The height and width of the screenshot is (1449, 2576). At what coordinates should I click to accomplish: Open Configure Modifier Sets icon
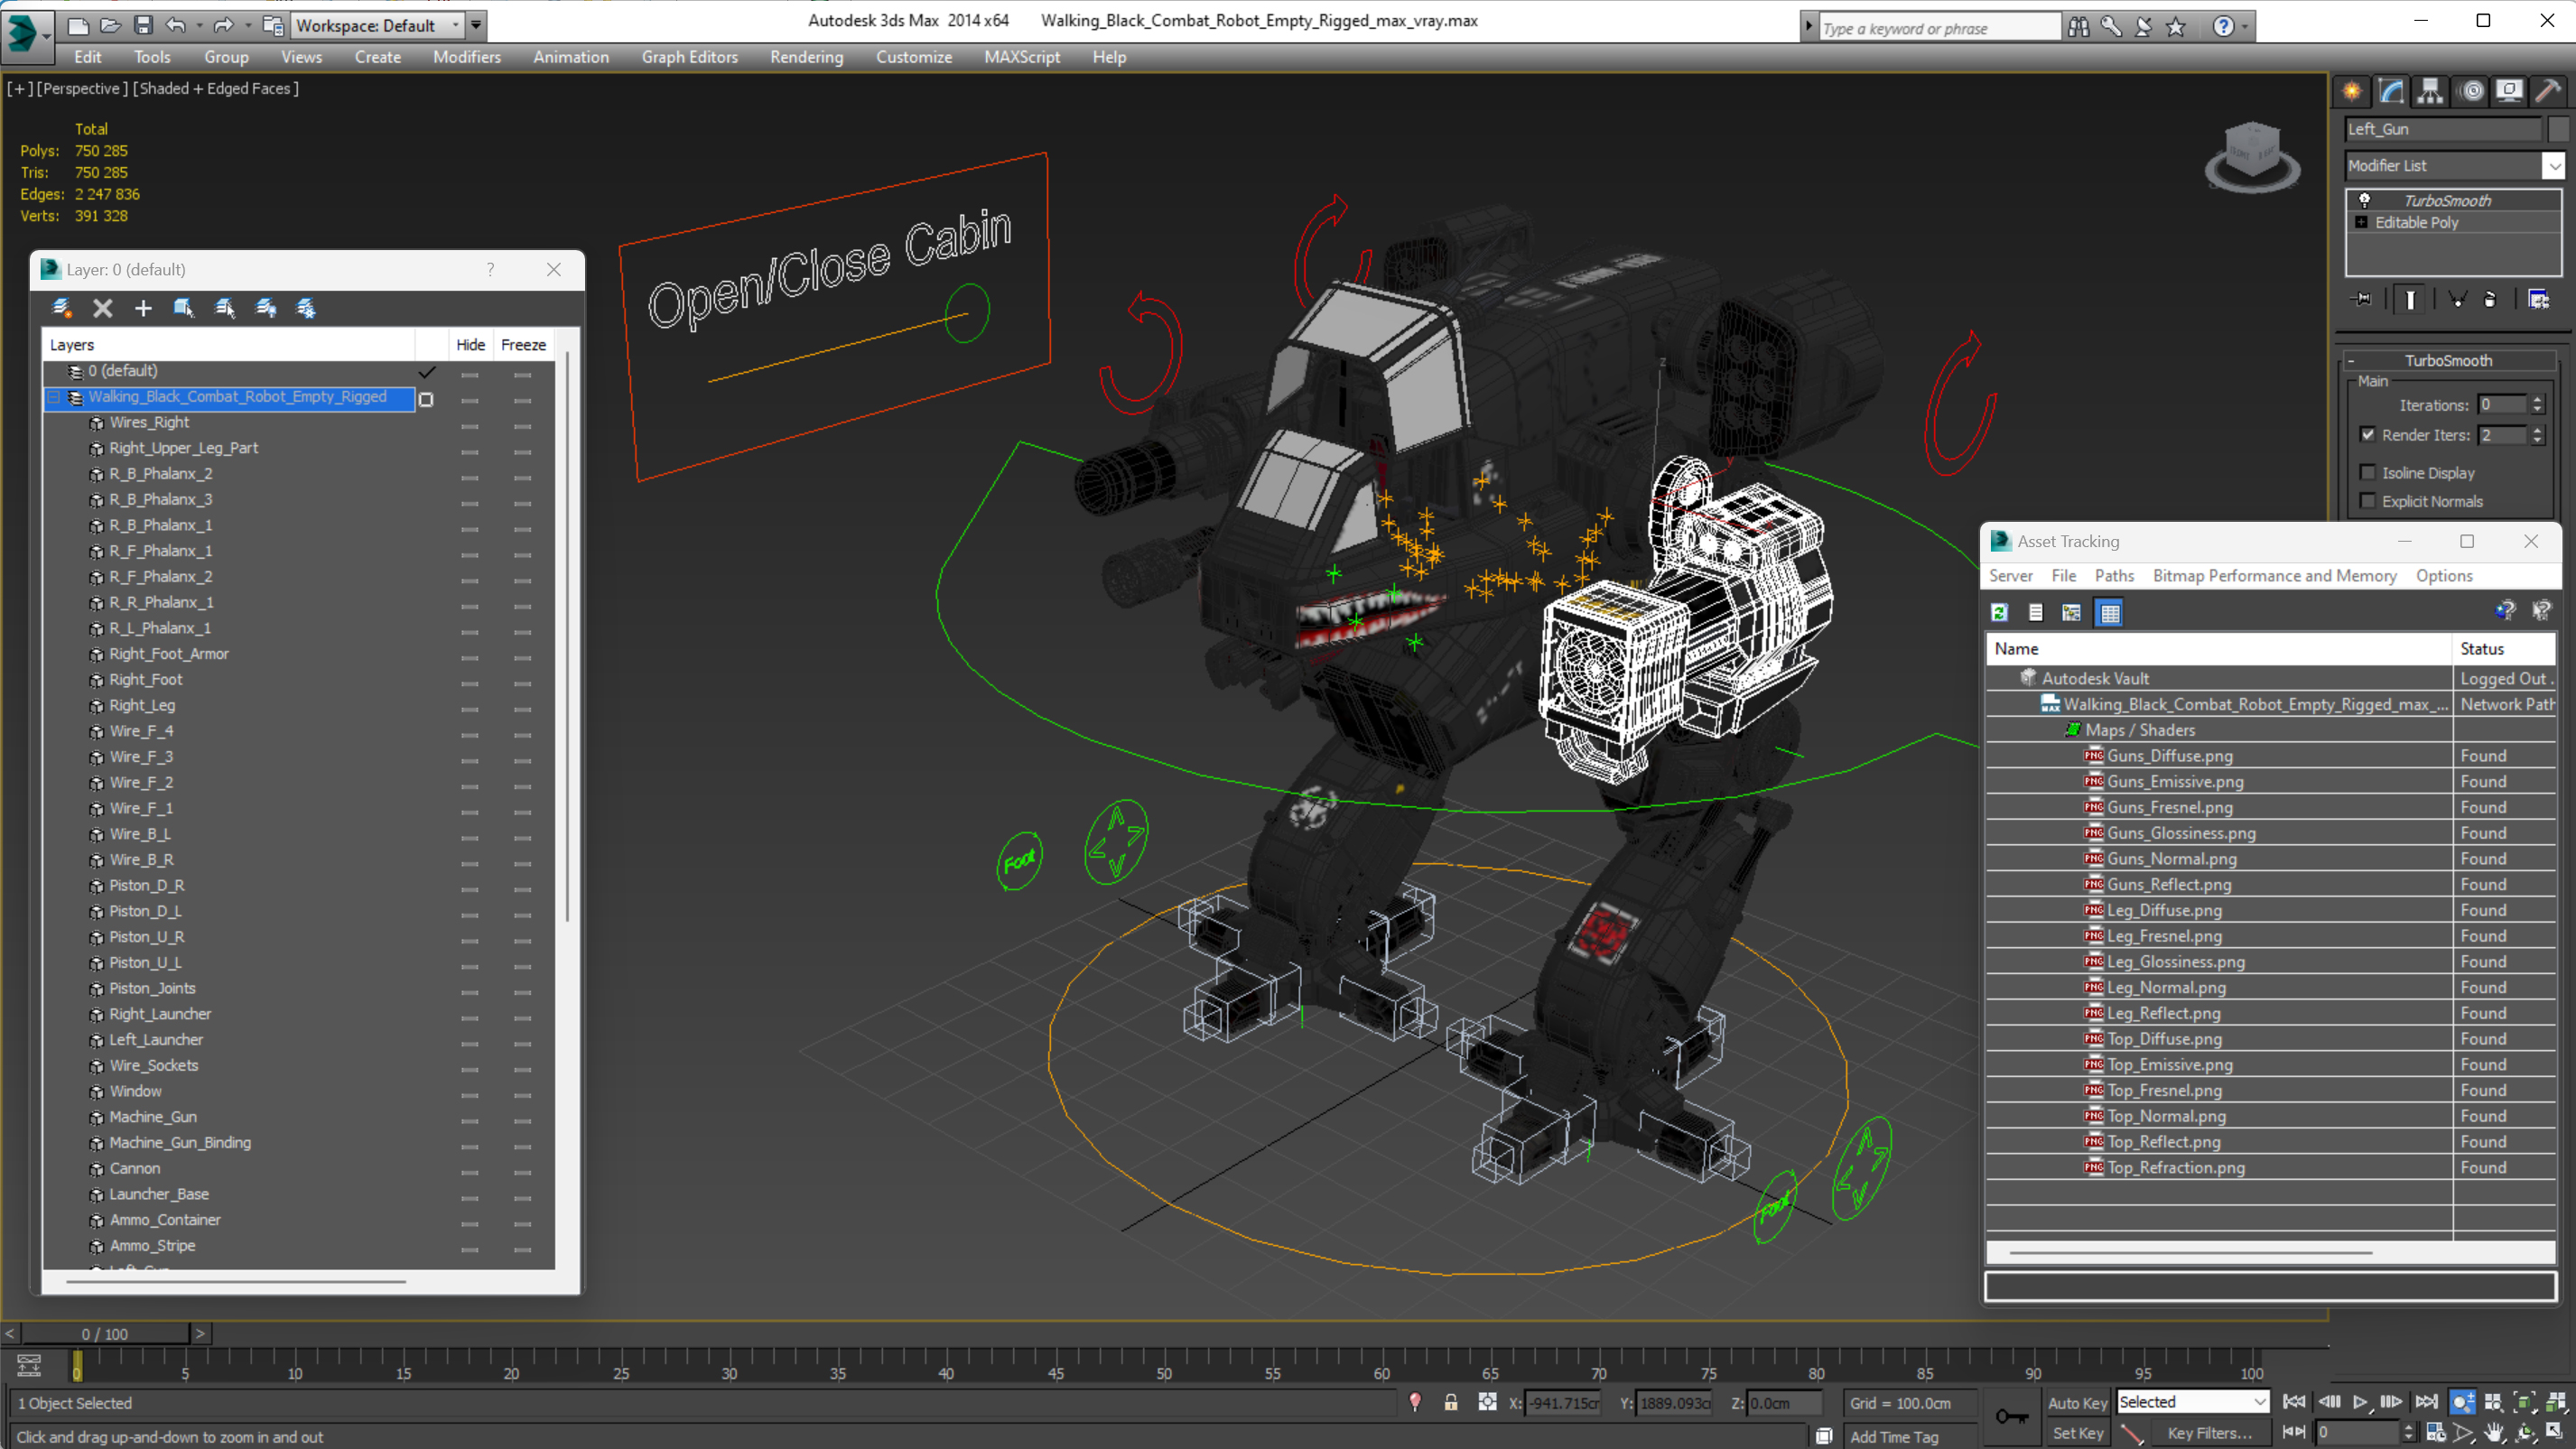(2538, 299)
